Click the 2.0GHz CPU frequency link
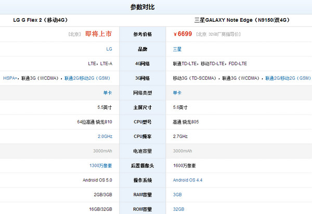This screenshot has width=312, height=214. 105,136
